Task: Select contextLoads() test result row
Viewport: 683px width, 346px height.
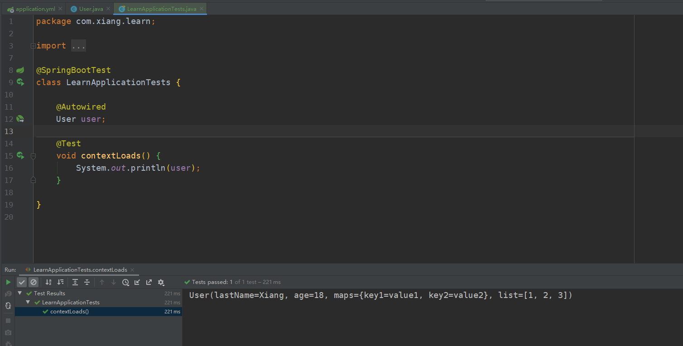Action: pos(98,312)
